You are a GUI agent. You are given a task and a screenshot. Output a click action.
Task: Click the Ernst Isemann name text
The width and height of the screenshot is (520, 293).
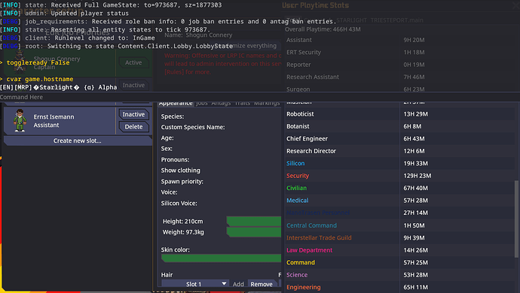coord(54,116)
